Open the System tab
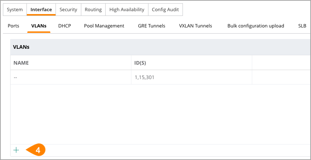311x160 pixels. coord(15,9)
